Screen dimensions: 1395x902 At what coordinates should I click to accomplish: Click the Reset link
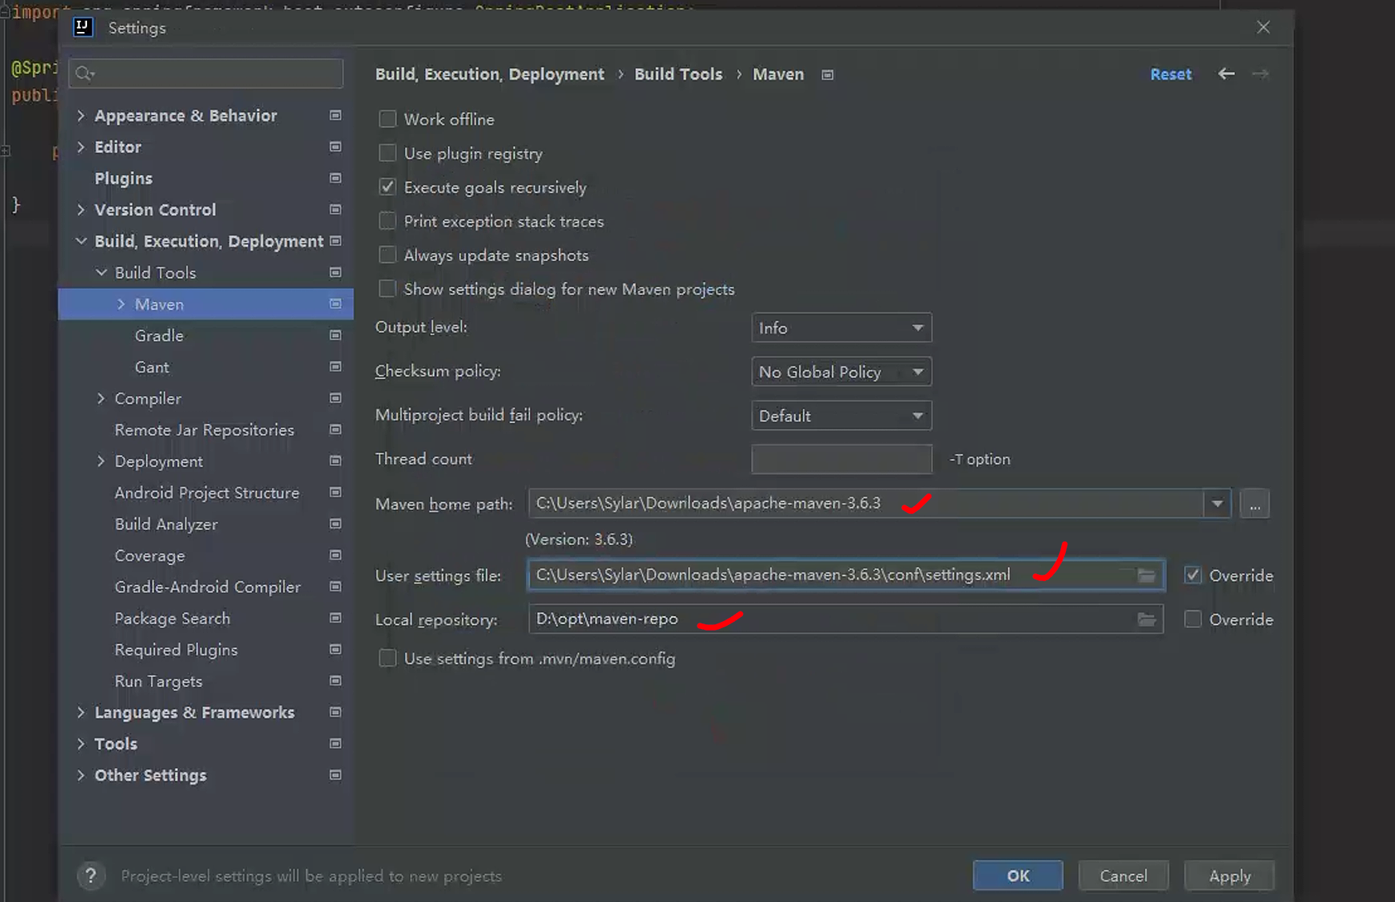1170,74
